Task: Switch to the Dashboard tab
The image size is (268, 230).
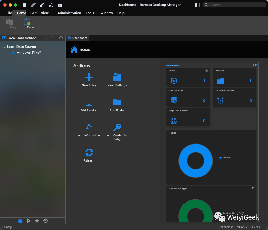Action: 77,38
